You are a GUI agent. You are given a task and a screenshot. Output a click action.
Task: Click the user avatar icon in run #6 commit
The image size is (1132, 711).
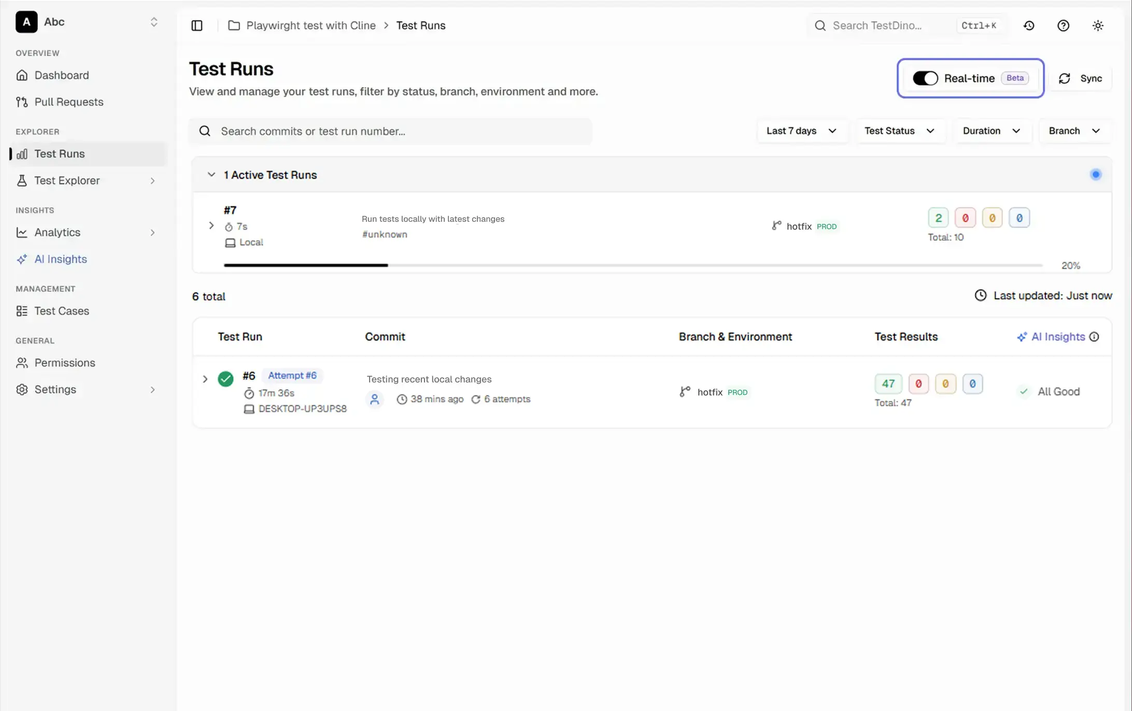[375, 400]
